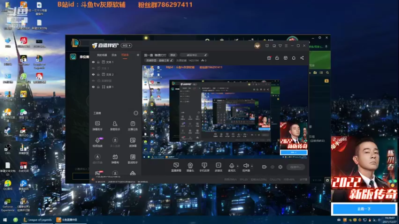Open the 歌词助手 tool in the toolbox
399x224 pixels.
(x=133, y=159)
